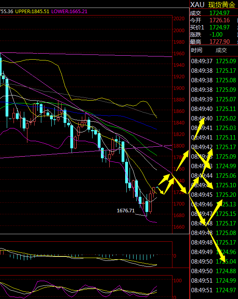Select the tick row 08:49:45 at 1725.20
The height and width of the screenshot is (299, 238).
coord(214,195)
